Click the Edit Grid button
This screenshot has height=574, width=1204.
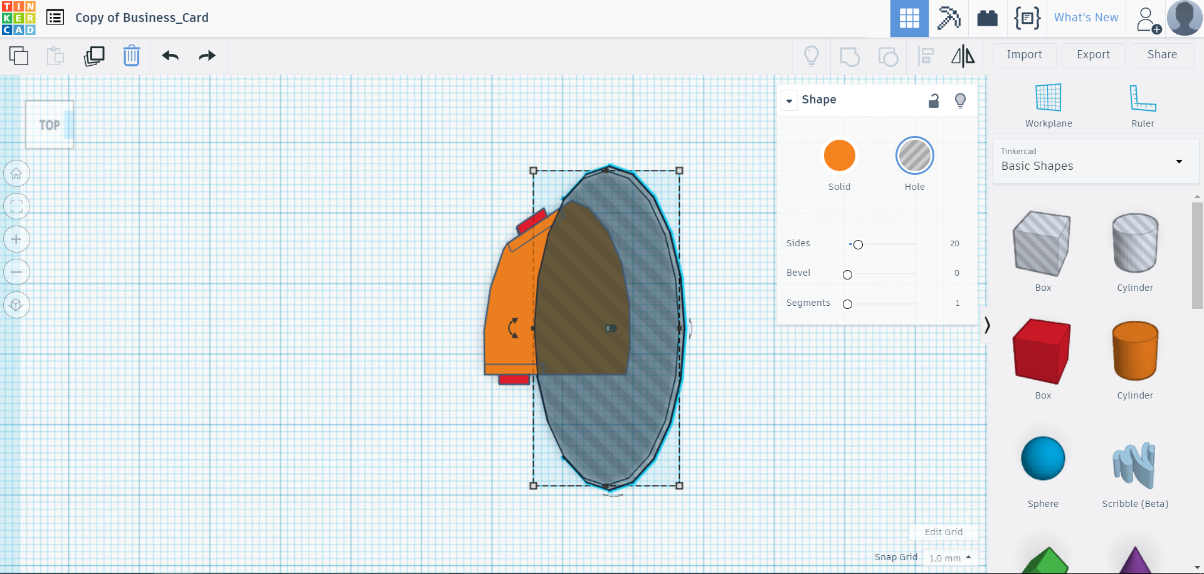click(x=943, y=532)
